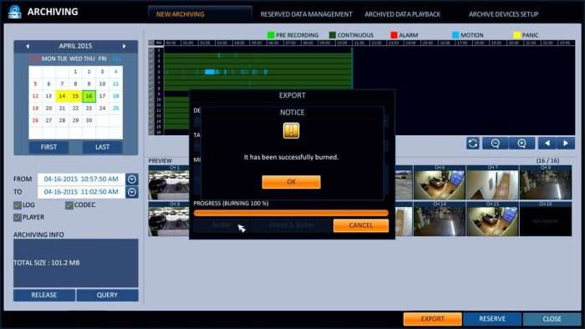This screenshot has width=585, height=329.
Task: Toggle the CODEC checkbox
Action: [69, 205]
